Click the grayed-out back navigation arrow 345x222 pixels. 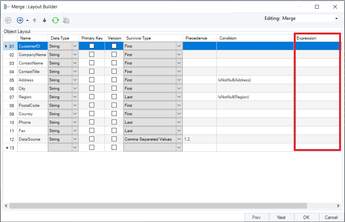8,20
